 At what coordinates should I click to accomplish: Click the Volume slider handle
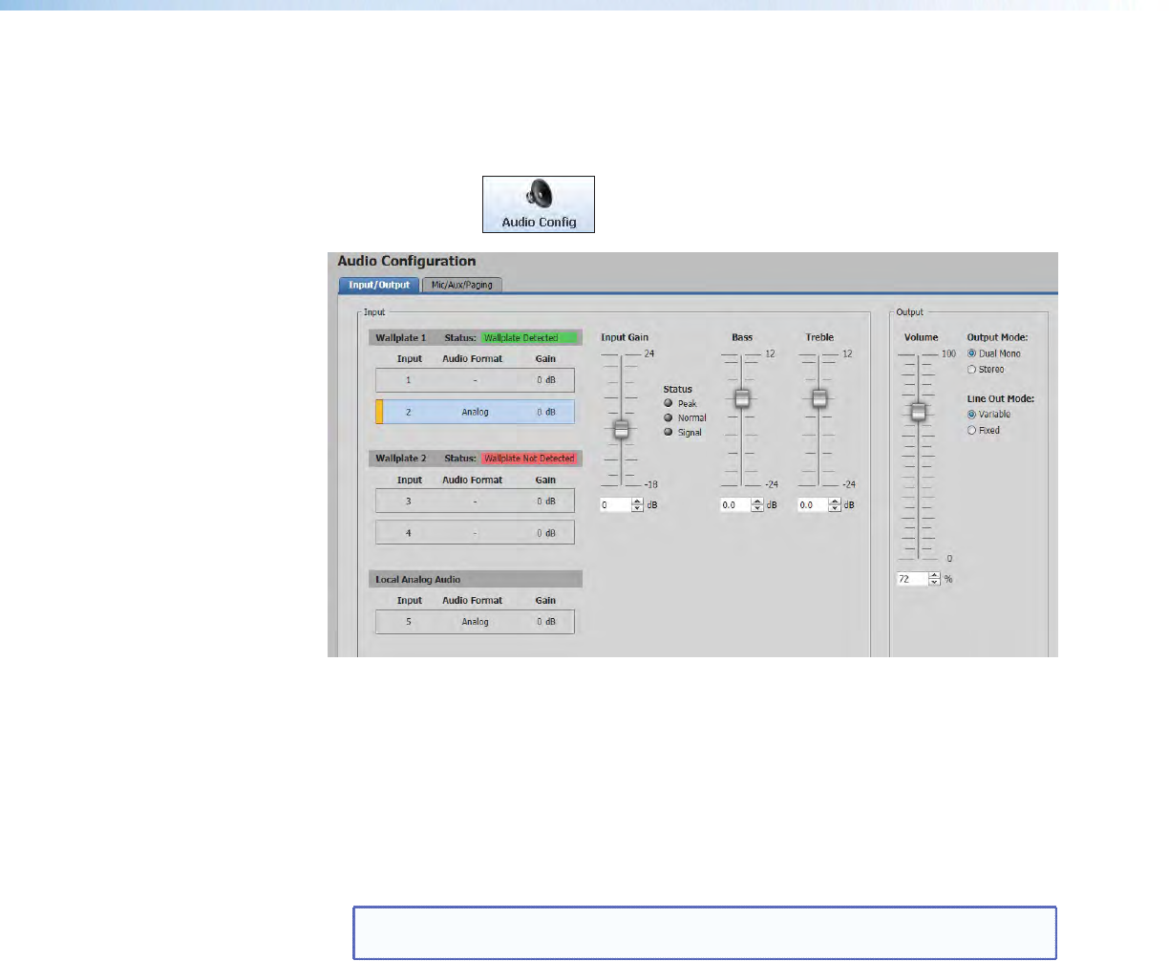pos(918,412)
